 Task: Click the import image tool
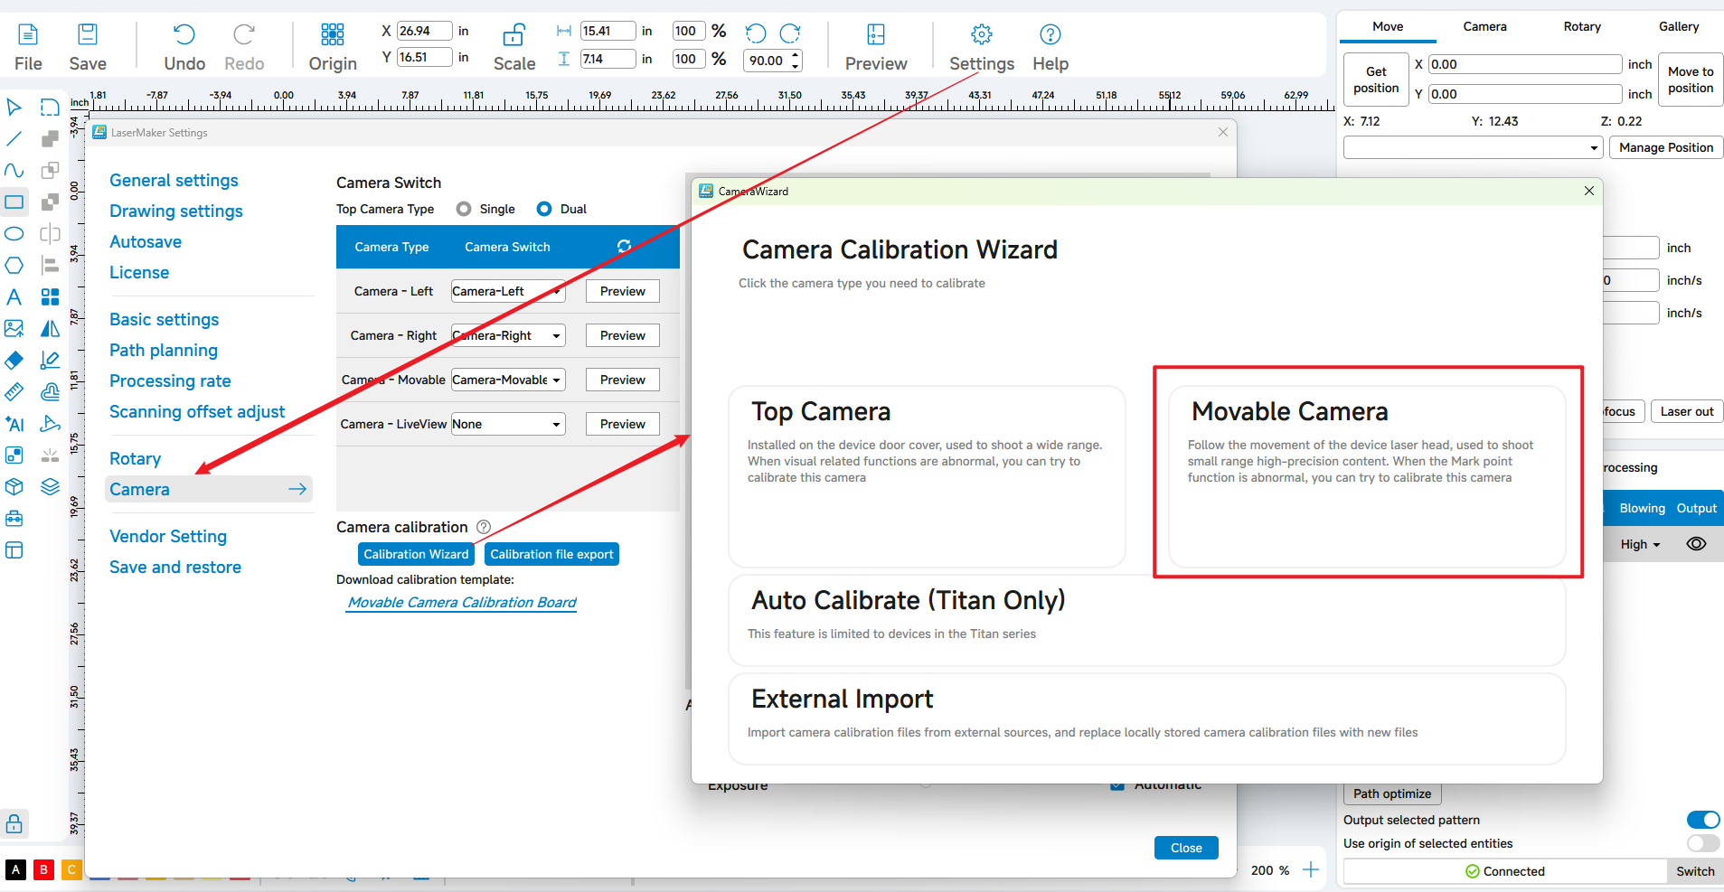coord(14,329)
